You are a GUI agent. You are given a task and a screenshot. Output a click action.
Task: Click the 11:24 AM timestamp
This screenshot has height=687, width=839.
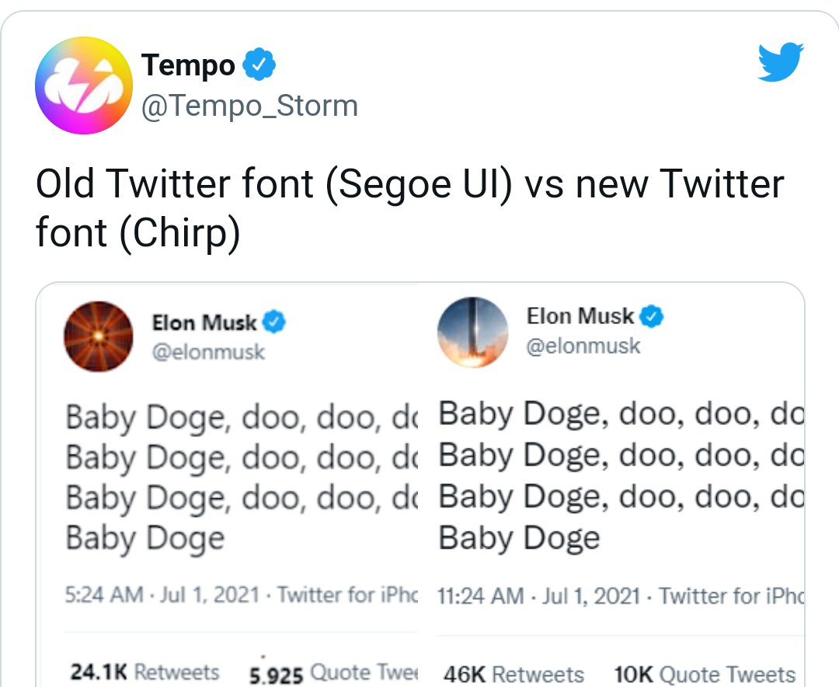tap(480, 596)
